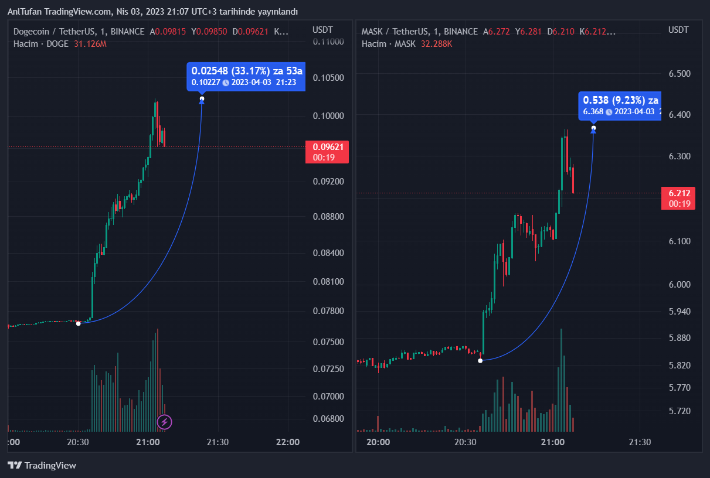Click the 0.02548 (33.17%) measurement tooltip
The width and height of the screenshot is (710, 478).
pyautogui.click(x=247, y=71)
